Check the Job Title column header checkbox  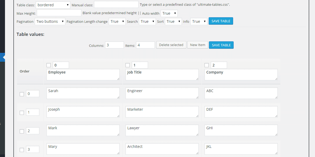(128, 65)
